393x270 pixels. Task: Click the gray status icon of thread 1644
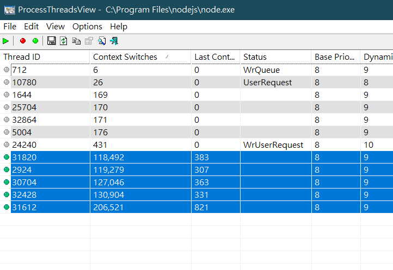[x=7, y=95]
